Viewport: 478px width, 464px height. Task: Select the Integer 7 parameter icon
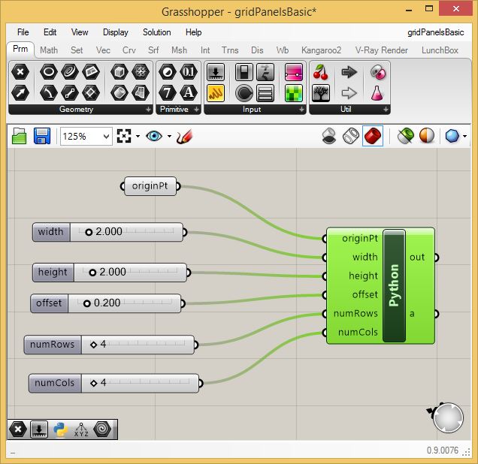(168, 93)
